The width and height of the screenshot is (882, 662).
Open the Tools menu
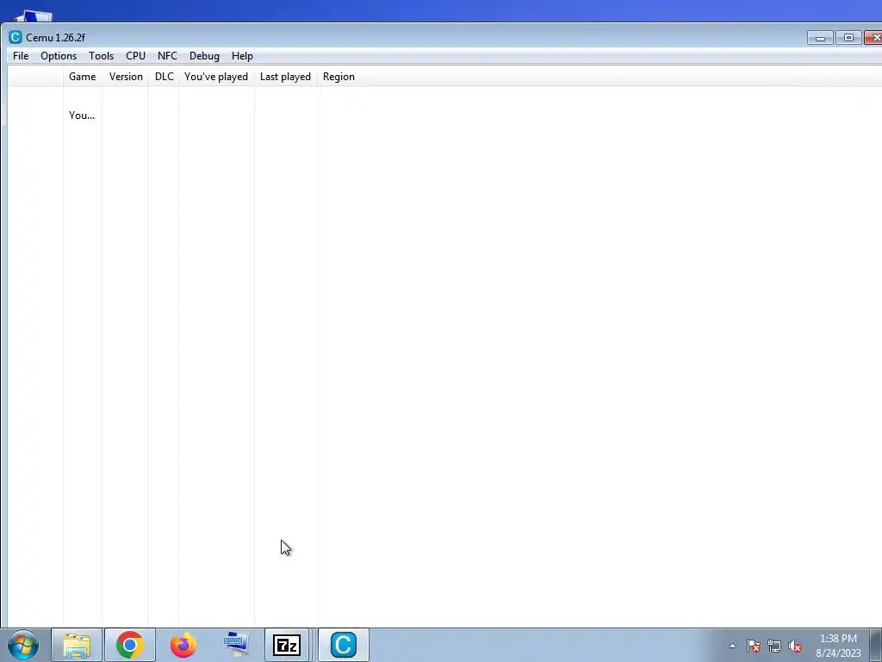coord(102,56)
